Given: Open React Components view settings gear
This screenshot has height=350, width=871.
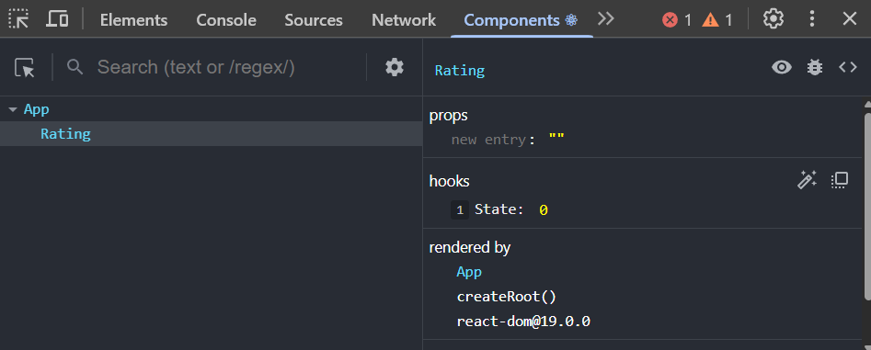Looking at the screenshot, I should coord(395,67).
